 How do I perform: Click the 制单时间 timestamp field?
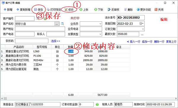160,104
